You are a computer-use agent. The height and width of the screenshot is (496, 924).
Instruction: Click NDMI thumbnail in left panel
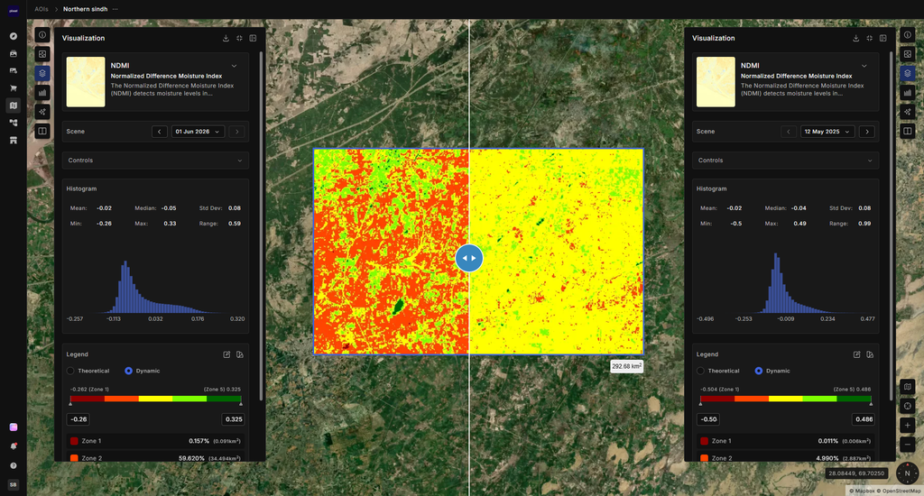pyautogui.click(x=86, y=82)
